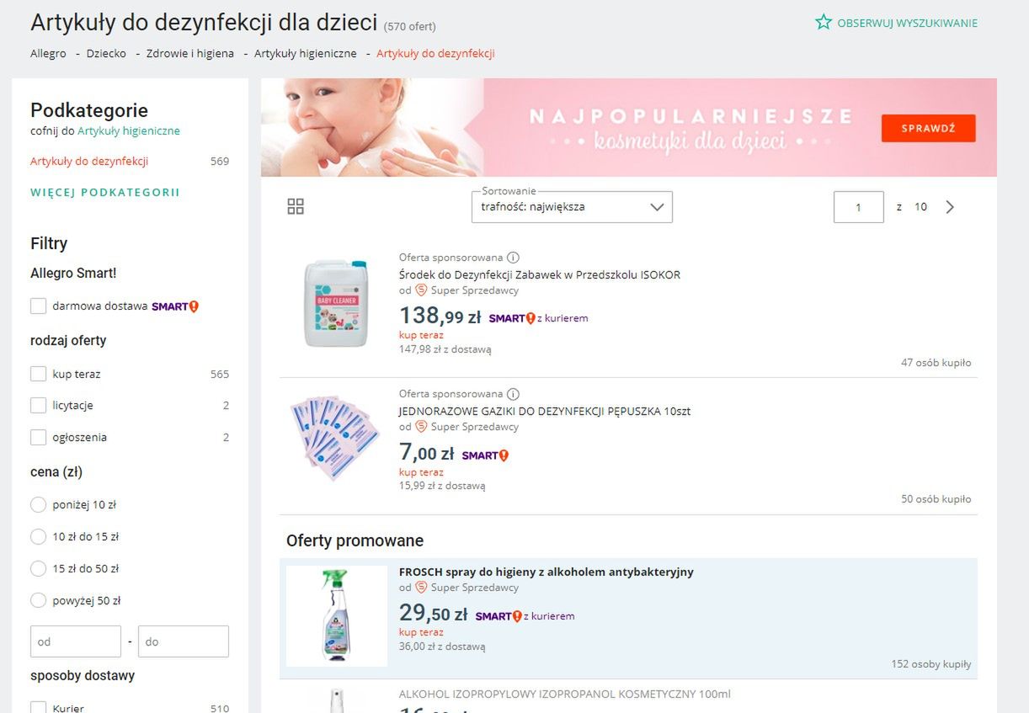Go to Dziecko breadcrumb category
Screen dimensions: 1029x713
(106, 54)
